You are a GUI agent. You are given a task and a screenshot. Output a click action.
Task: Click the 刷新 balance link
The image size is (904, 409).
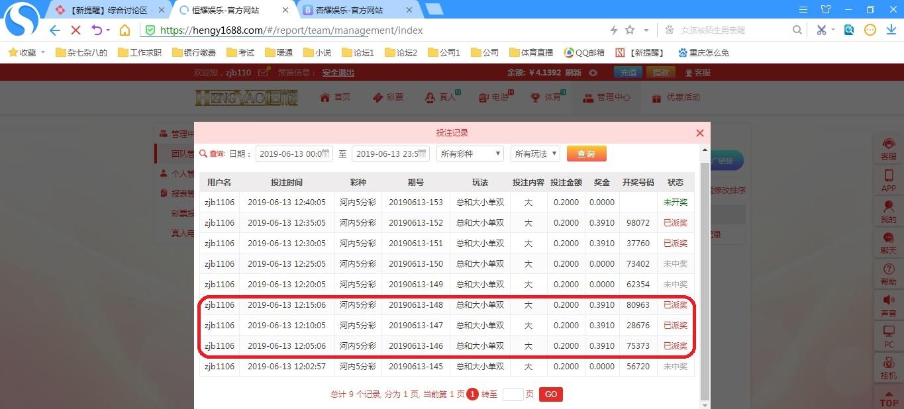574,73
